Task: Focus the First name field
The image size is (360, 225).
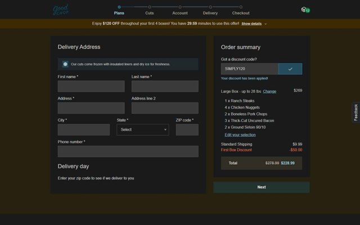Action: pos(91,86)
